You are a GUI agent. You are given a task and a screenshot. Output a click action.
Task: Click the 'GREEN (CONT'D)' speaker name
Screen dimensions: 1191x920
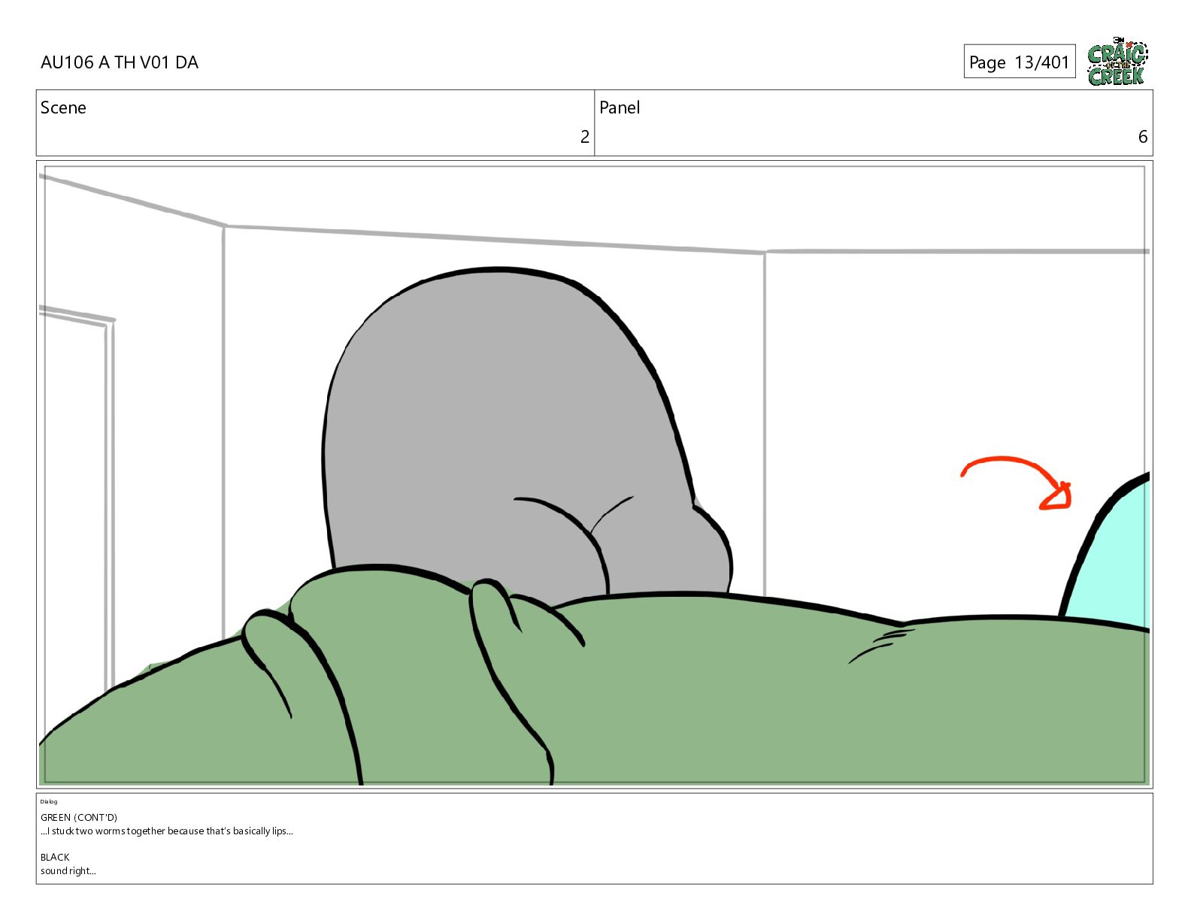[79, 818]
